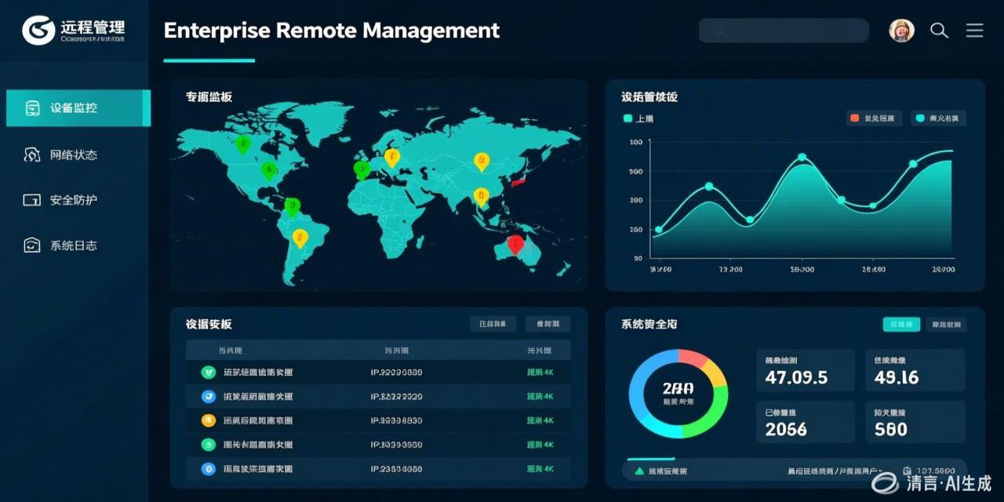The image size is (1004, 502).
Task: Click the first button in device table header
Action: pyautogui.click(x=493, y=323)
